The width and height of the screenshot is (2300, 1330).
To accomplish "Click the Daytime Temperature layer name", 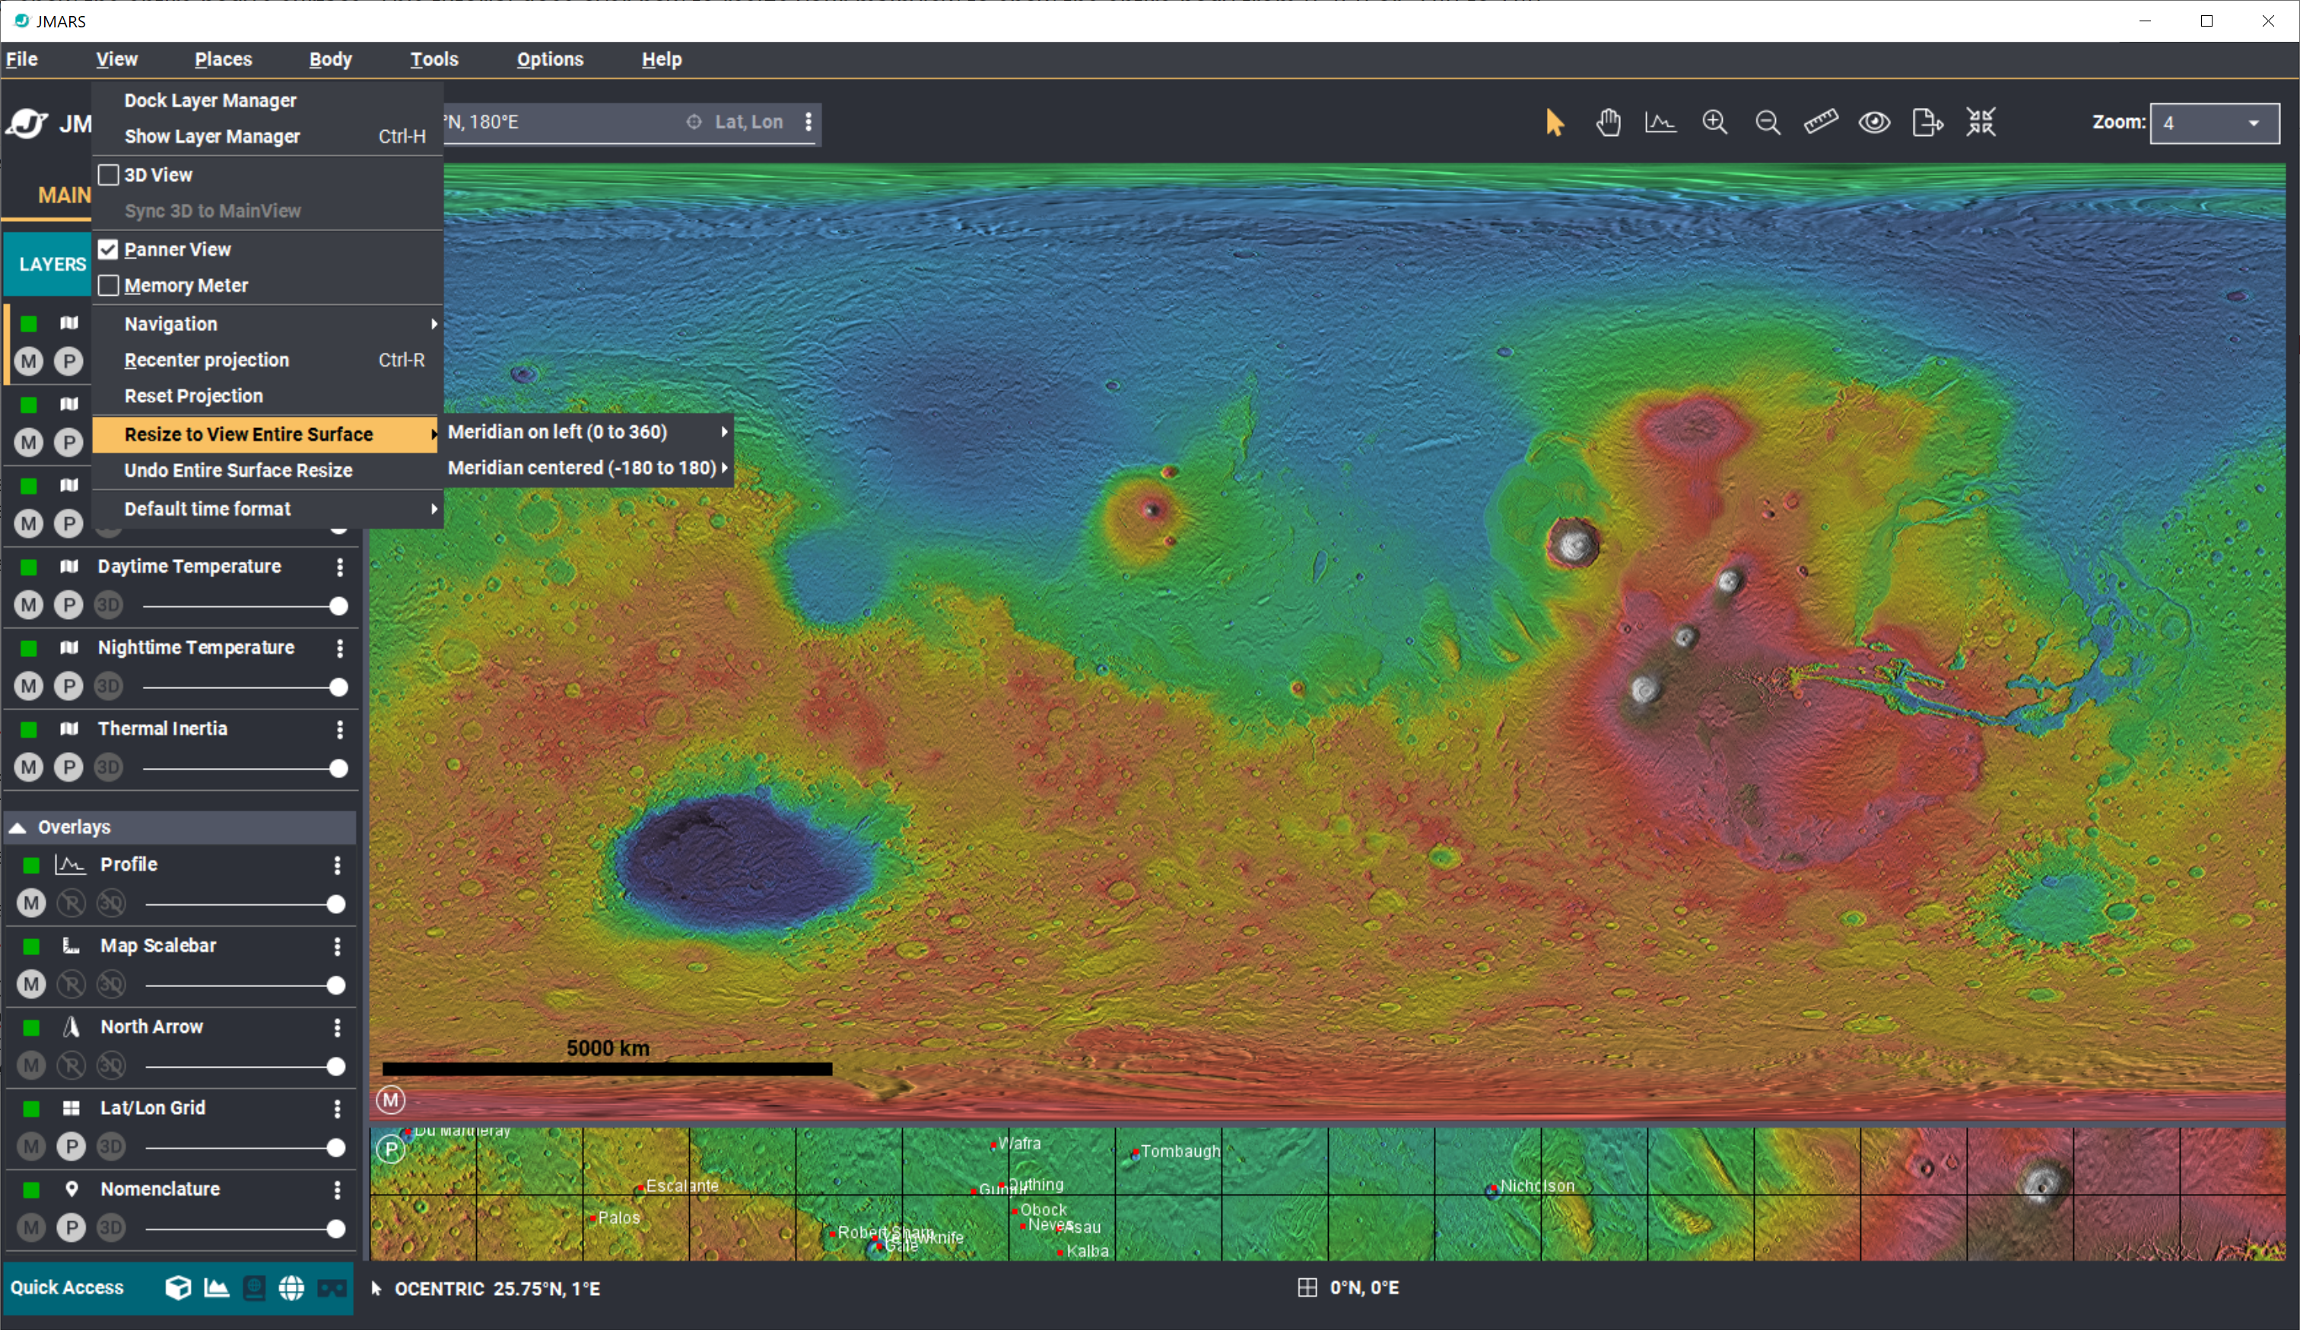I will pyautogui.click(x=189, y=567).
